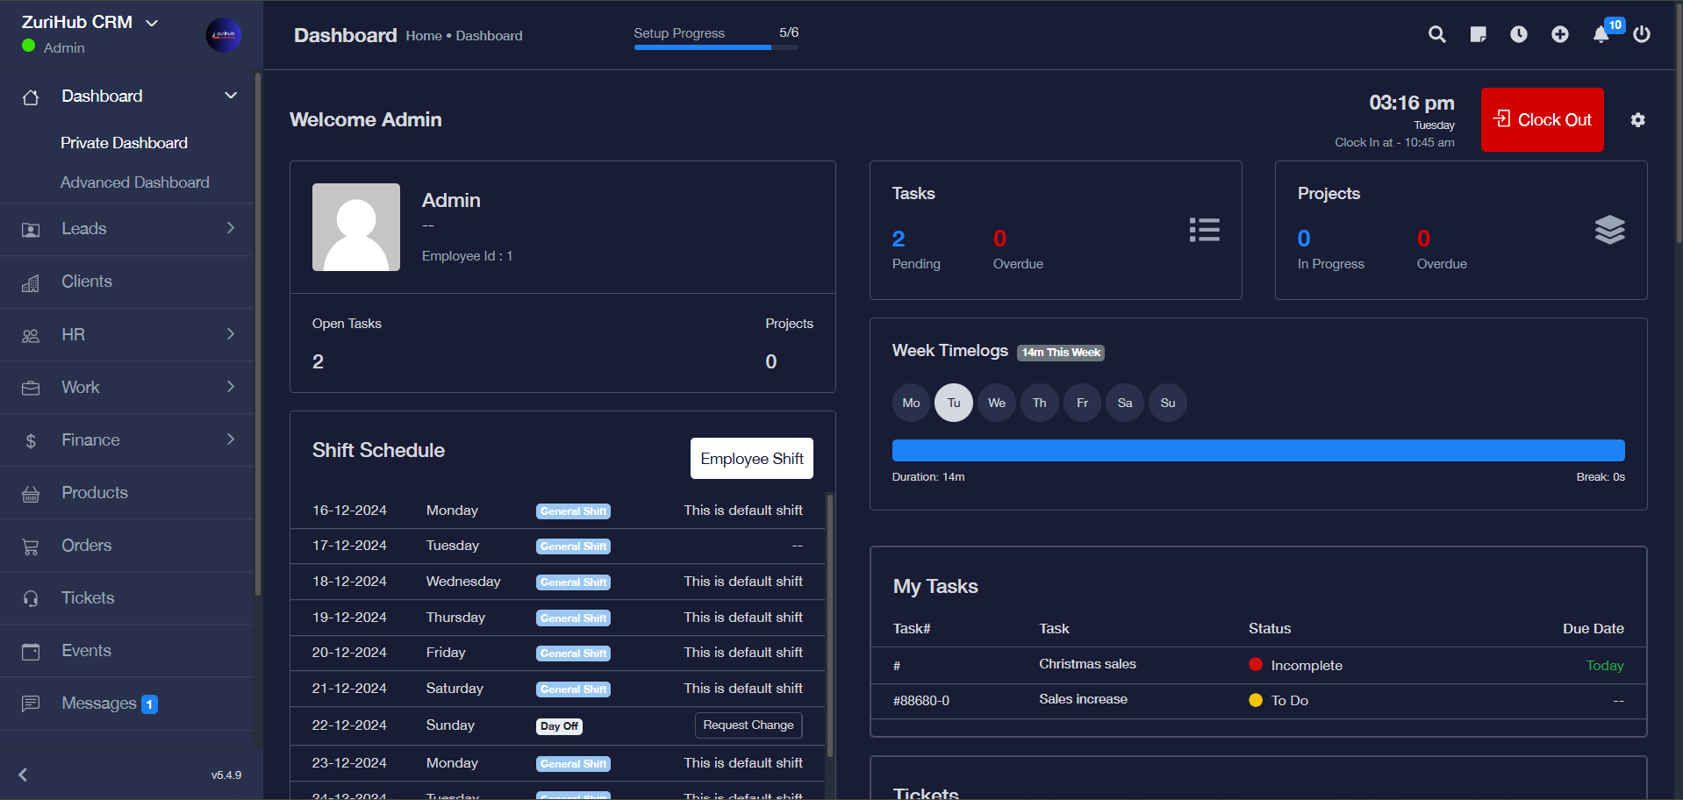This screenshot has width=1683, height=800.
Task: Select Tuesday in the Week Timelogs toggle
Action: tap(953, 402)
